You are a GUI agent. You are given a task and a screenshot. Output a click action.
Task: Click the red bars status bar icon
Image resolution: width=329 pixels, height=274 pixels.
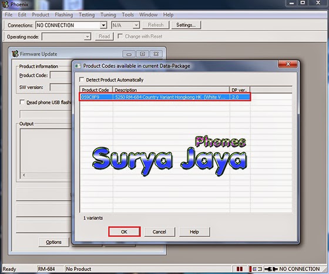point(240,269)
